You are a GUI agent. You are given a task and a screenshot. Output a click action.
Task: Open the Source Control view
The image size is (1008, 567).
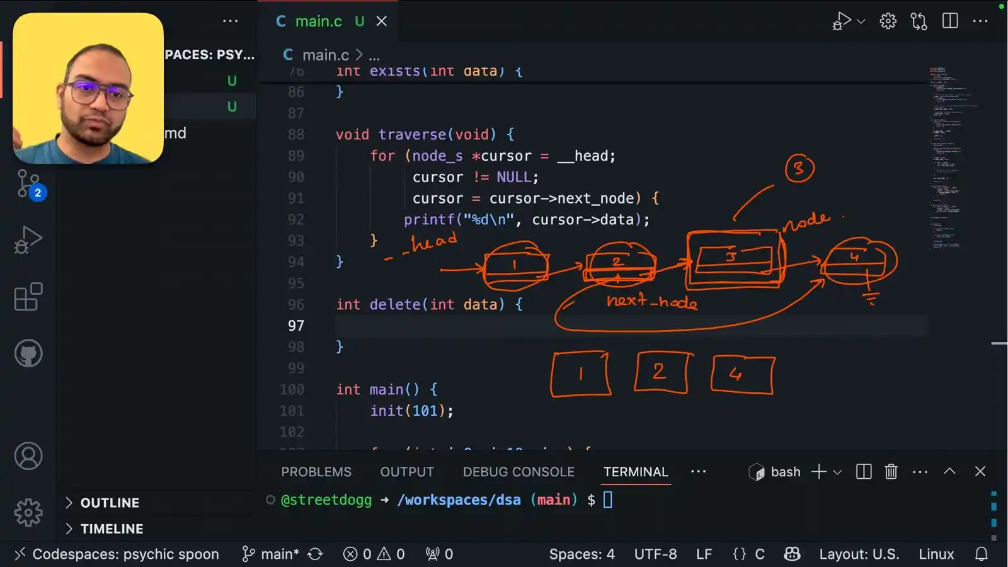coord(28,184)
